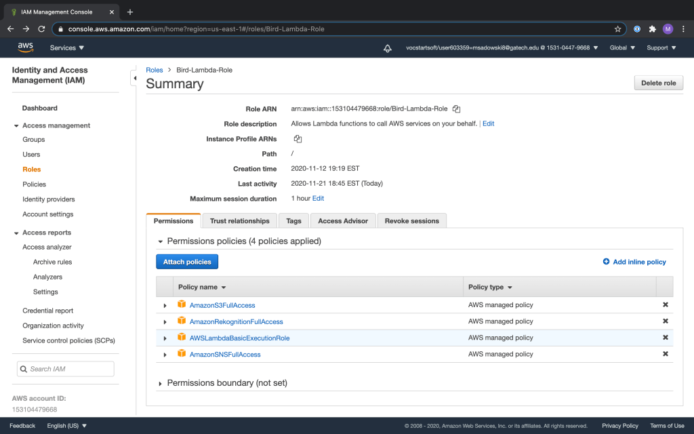Viewport: 694px width, 434px height.
Task: Expand the AmazonRekognitionFullAccess policy row
Action: [165, 322]
